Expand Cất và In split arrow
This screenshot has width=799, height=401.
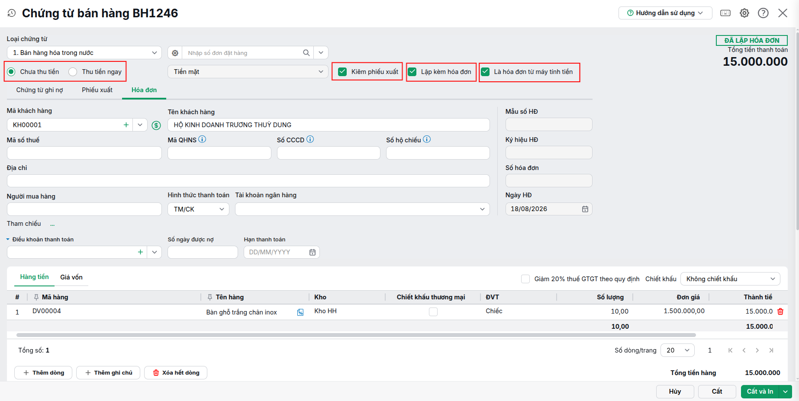tap(785, 391)
